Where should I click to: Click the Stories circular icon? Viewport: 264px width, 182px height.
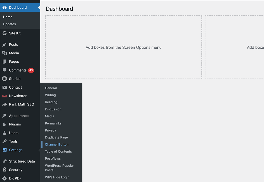tap(4, 79)
